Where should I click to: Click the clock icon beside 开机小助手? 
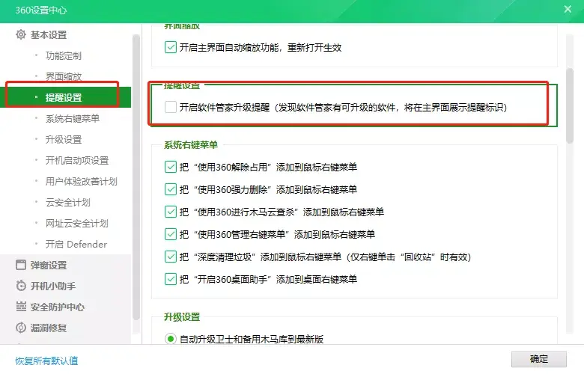click(21, 286)
